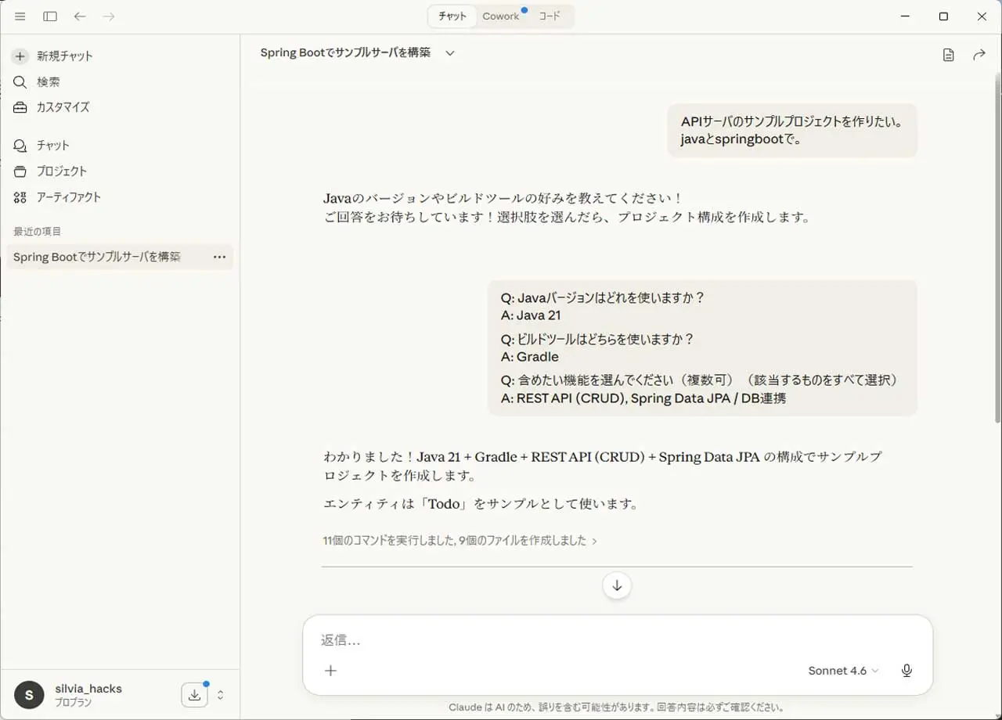Open options for Spring Boot chat item
This screenshot has height=720, width=1002.
(x=219, y=257)
